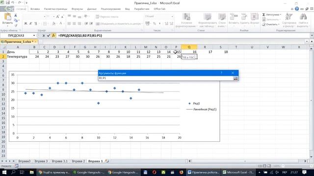Click the Paste (Вставить) clipboard icon

[7, 17]
